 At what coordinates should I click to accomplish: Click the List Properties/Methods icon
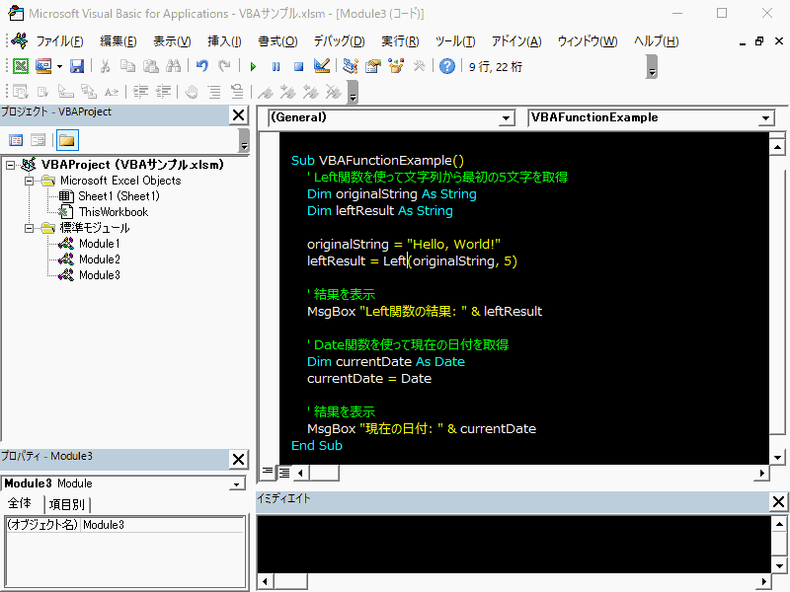[x=21, y=92]
